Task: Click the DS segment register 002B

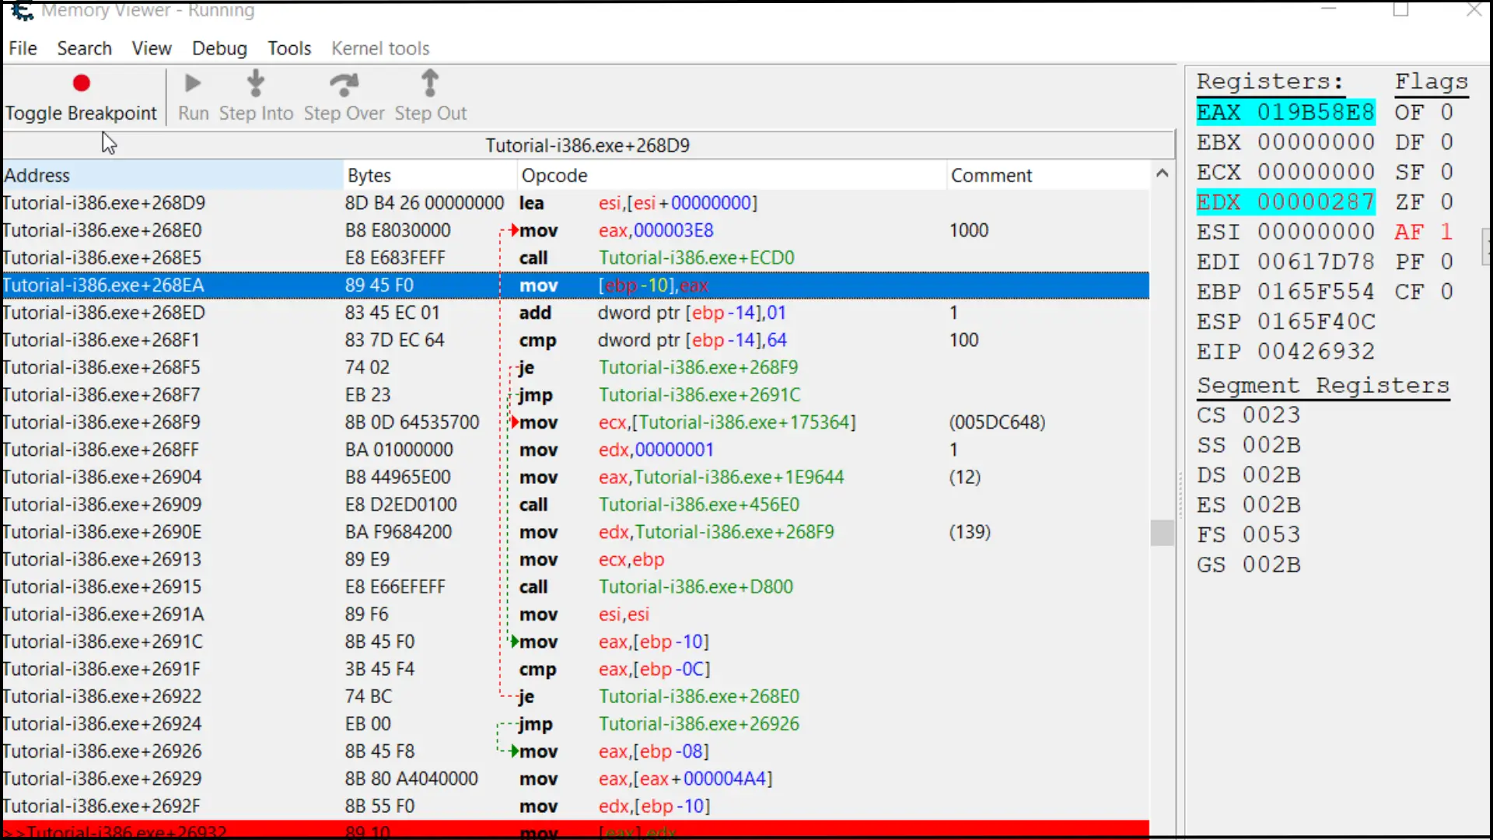Action: click(x=1249, y=475)
